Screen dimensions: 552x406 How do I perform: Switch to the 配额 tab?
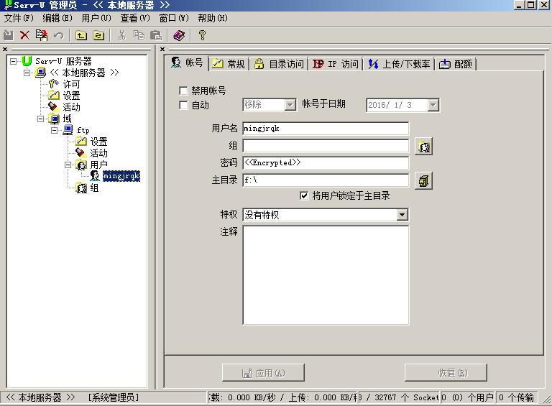point(456,64)
